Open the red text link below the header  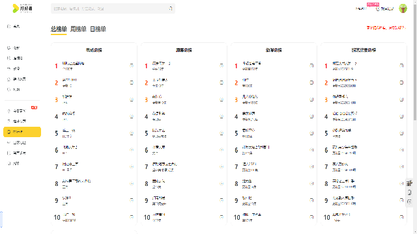(386, 27)
